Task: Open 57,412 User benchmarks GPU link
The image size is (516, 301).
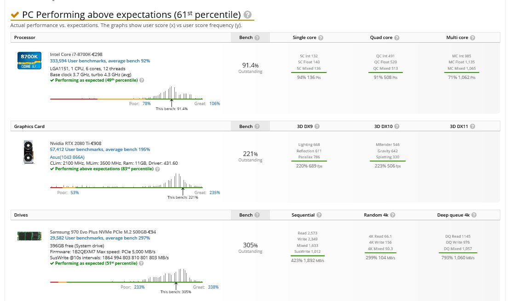Action: pyautogui.click(x=100, y=149)
